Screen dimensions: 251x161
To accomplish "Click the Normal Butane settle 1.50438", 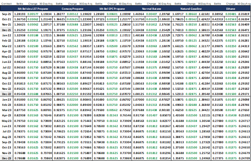I will coord(139,30).
